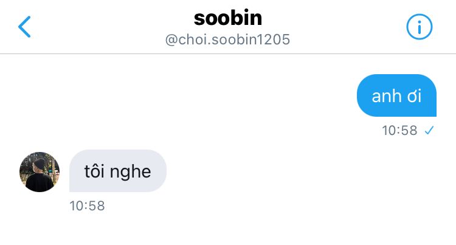The height and width of the screenshot is (245, 456).
Task: Open conversation info with circled i icon
Action: click(x=419, y=27)
